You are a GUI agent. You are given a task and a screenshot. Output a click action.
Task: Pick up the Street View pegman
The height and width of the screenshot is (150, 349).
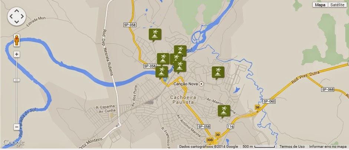[17, 40]
